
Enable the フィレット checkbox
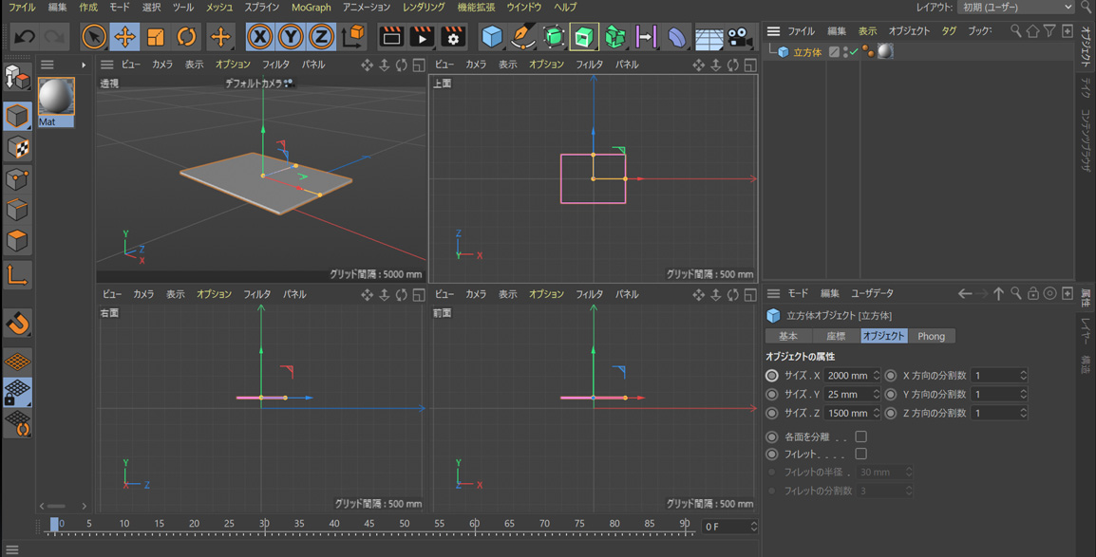tap(860, 454)
